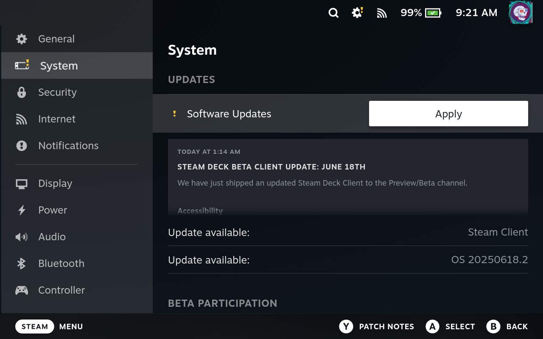Apply the pending software updates

click(448, 114)
